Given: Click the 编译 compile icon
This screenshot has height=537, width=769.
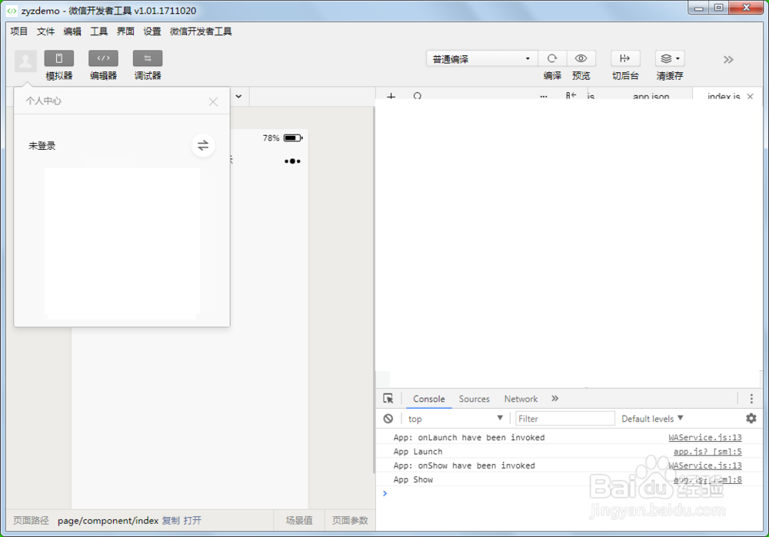Looking at the screenshot, I should (552, 58).
